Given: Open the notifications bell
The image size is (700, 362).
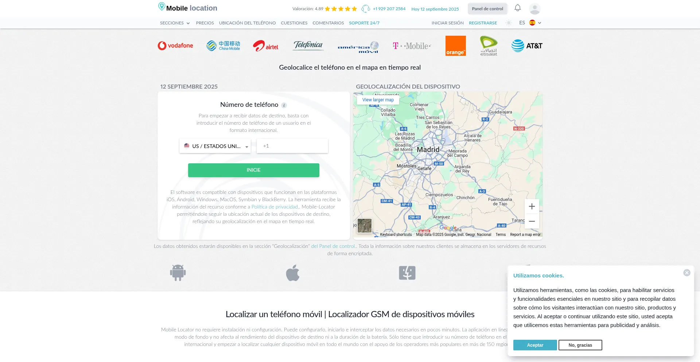Looking at the screenshot, I should click(x=518, y=8).
